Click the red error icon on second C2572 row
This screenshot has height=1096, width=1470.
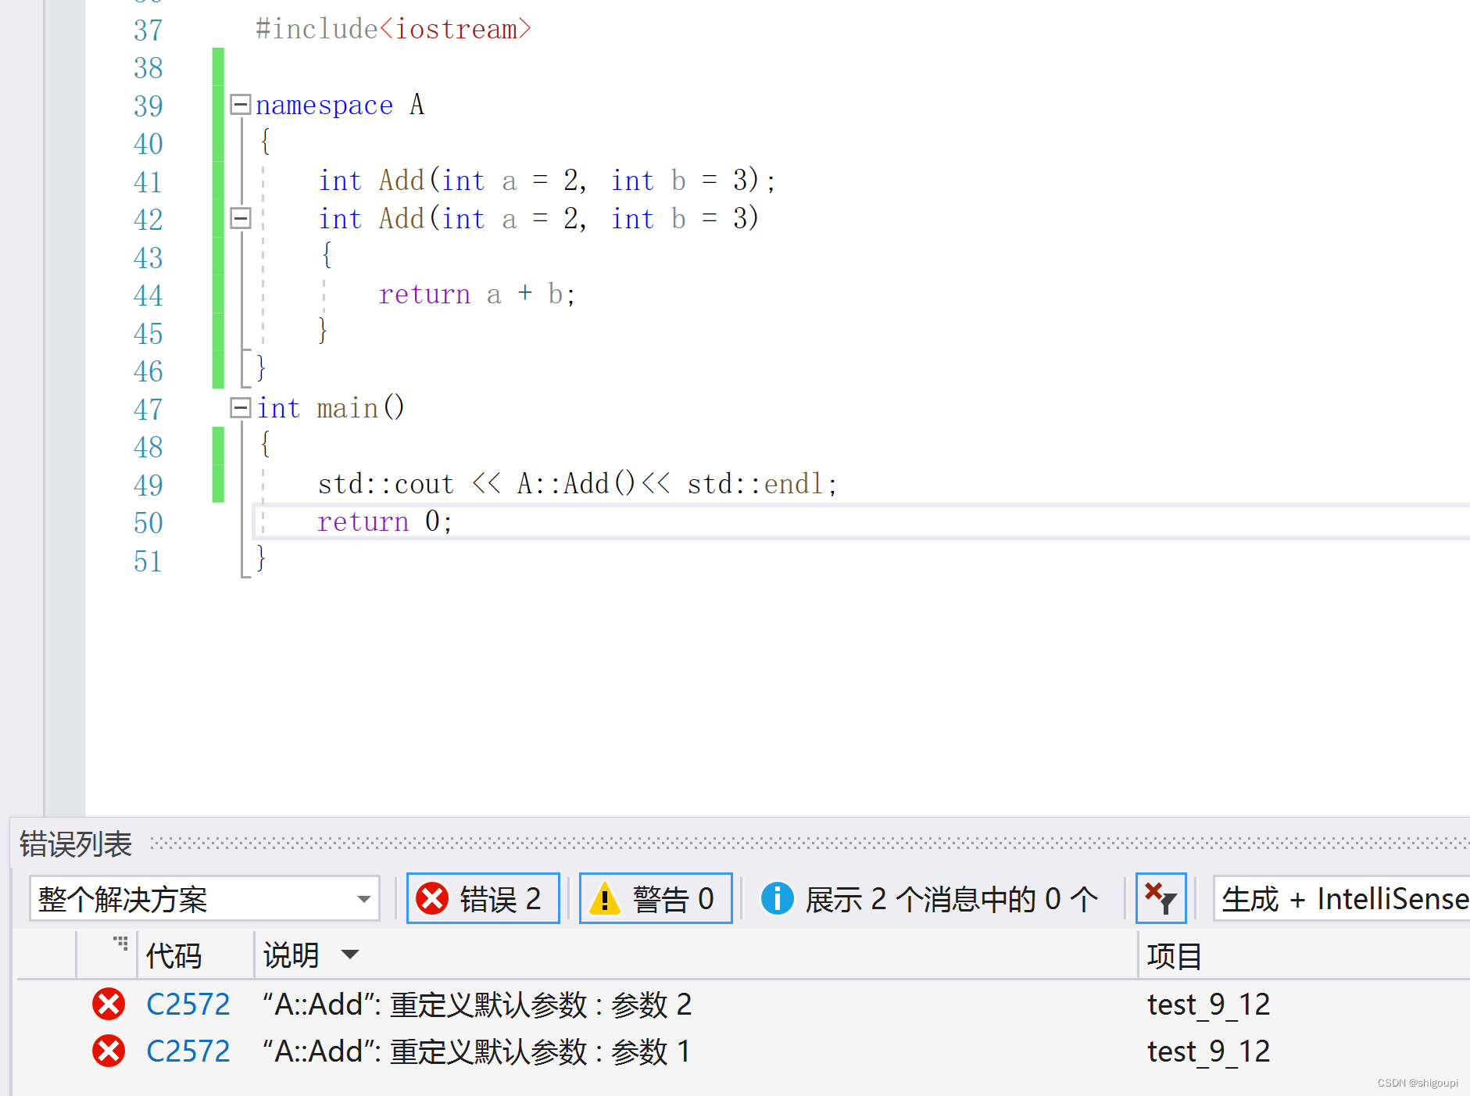pyautogui.click(x=108, y=1051)
